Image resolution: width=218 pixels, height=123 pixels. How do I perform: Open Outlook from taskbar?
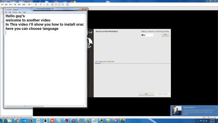[x=24, y=121]
